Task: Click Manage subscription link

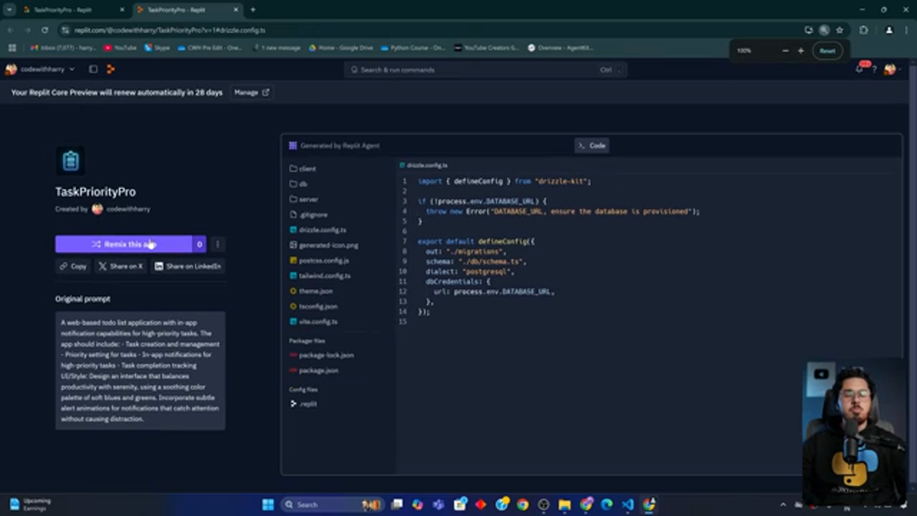Action: click(x=251, y=92)
